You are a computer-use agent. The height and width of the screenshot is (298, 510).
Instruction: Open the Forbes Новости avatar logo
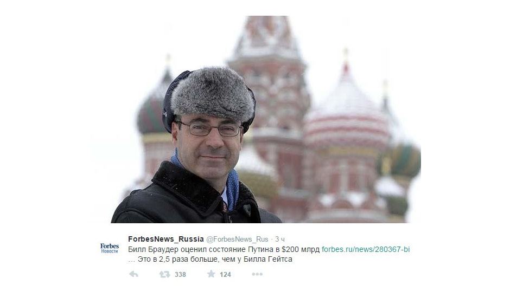pyautogui.click(x=110, y=248)
